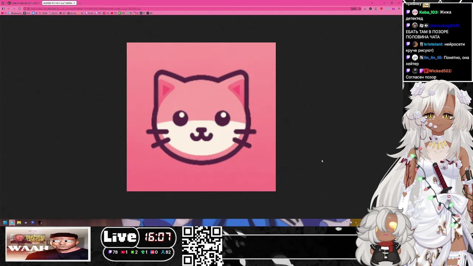Click the total viewers count 82

click(x=166, y=252)
